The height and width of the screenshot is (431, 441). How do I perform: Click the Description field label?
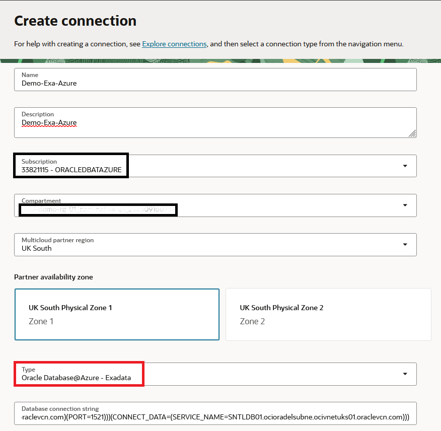coord(38,114)
